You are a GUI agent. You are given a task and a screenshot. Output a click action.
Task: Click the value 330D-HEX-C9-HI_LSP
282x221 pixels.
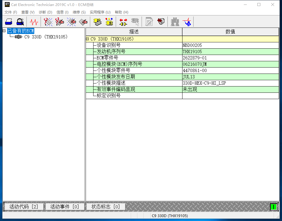204,83
